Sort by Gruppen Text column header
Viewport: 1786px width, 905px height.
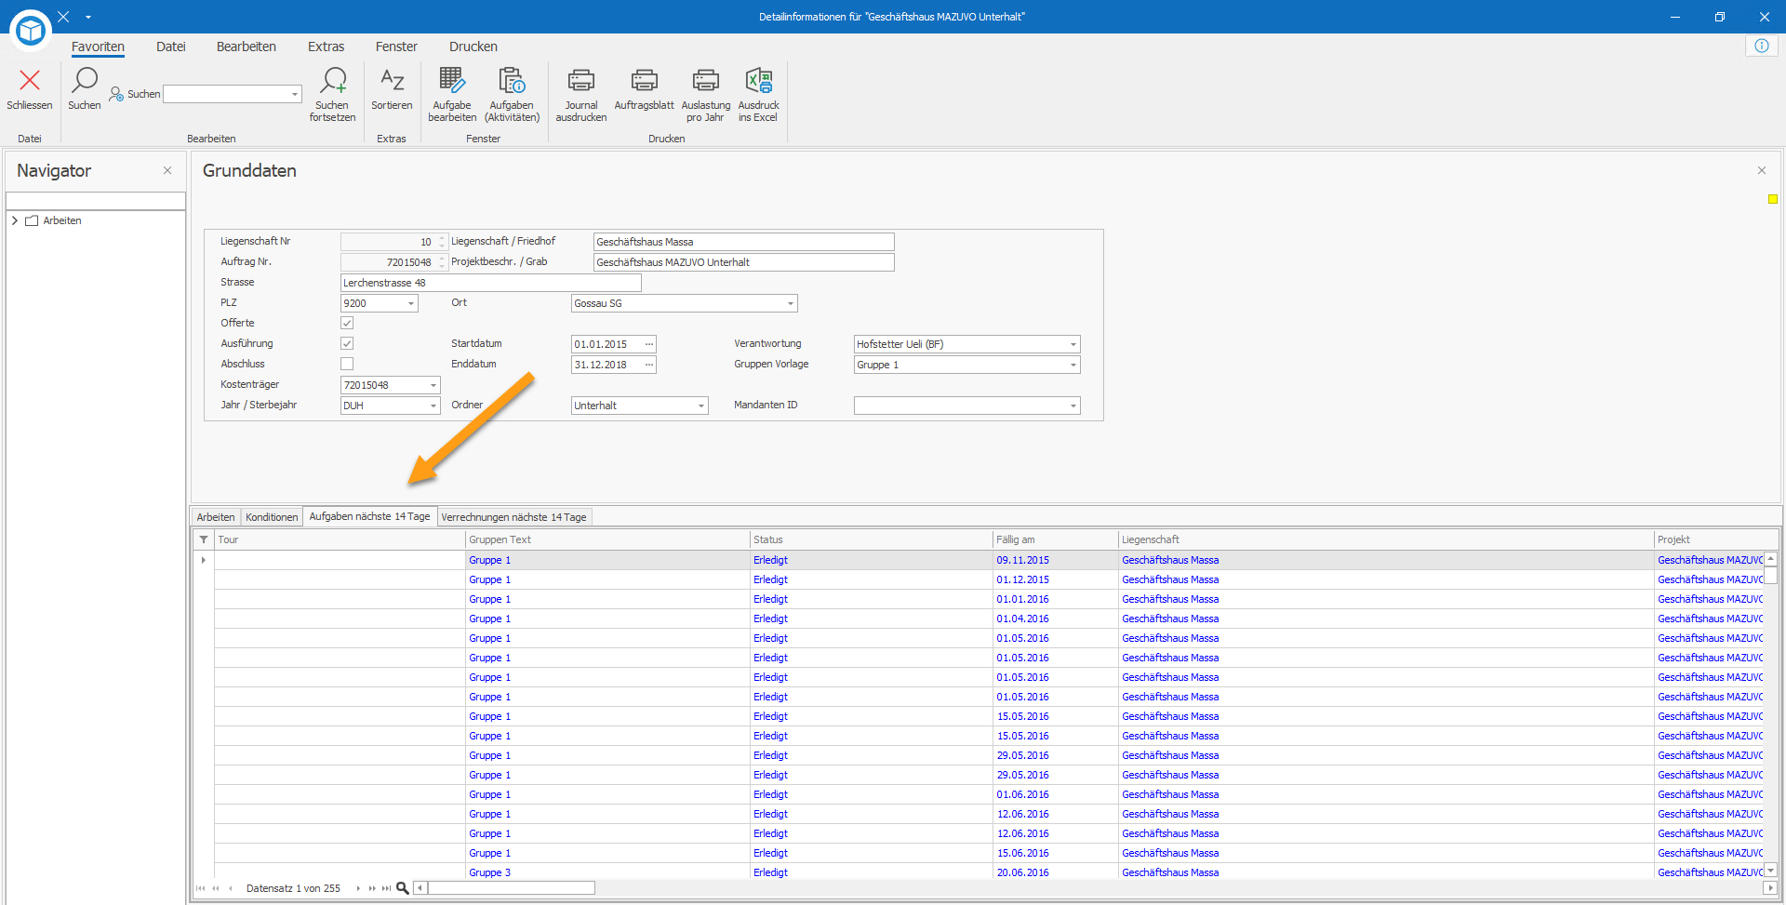pyautogui.click(x=607, y=539)
